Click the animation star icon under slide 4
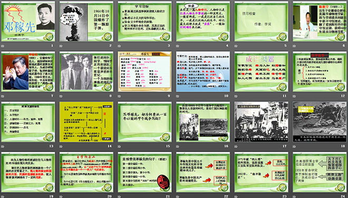The height and width of the screenshot is (198, 348). pos(178,46)
